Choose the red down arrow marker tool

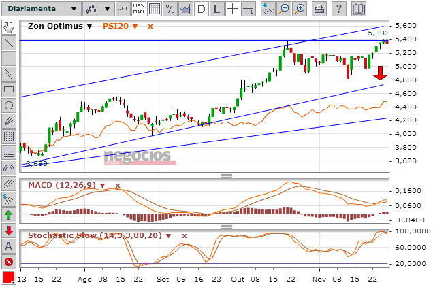9,231
